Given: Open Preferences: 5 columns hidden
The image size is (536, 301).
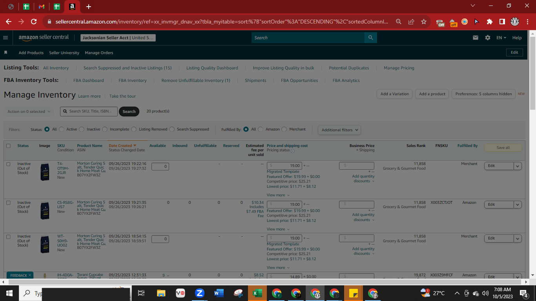Looking at the screenshot, I should click(483, 94).
